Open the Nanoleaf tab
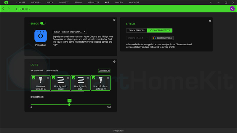This screenshot has width=237, height=133. [134, 2]
